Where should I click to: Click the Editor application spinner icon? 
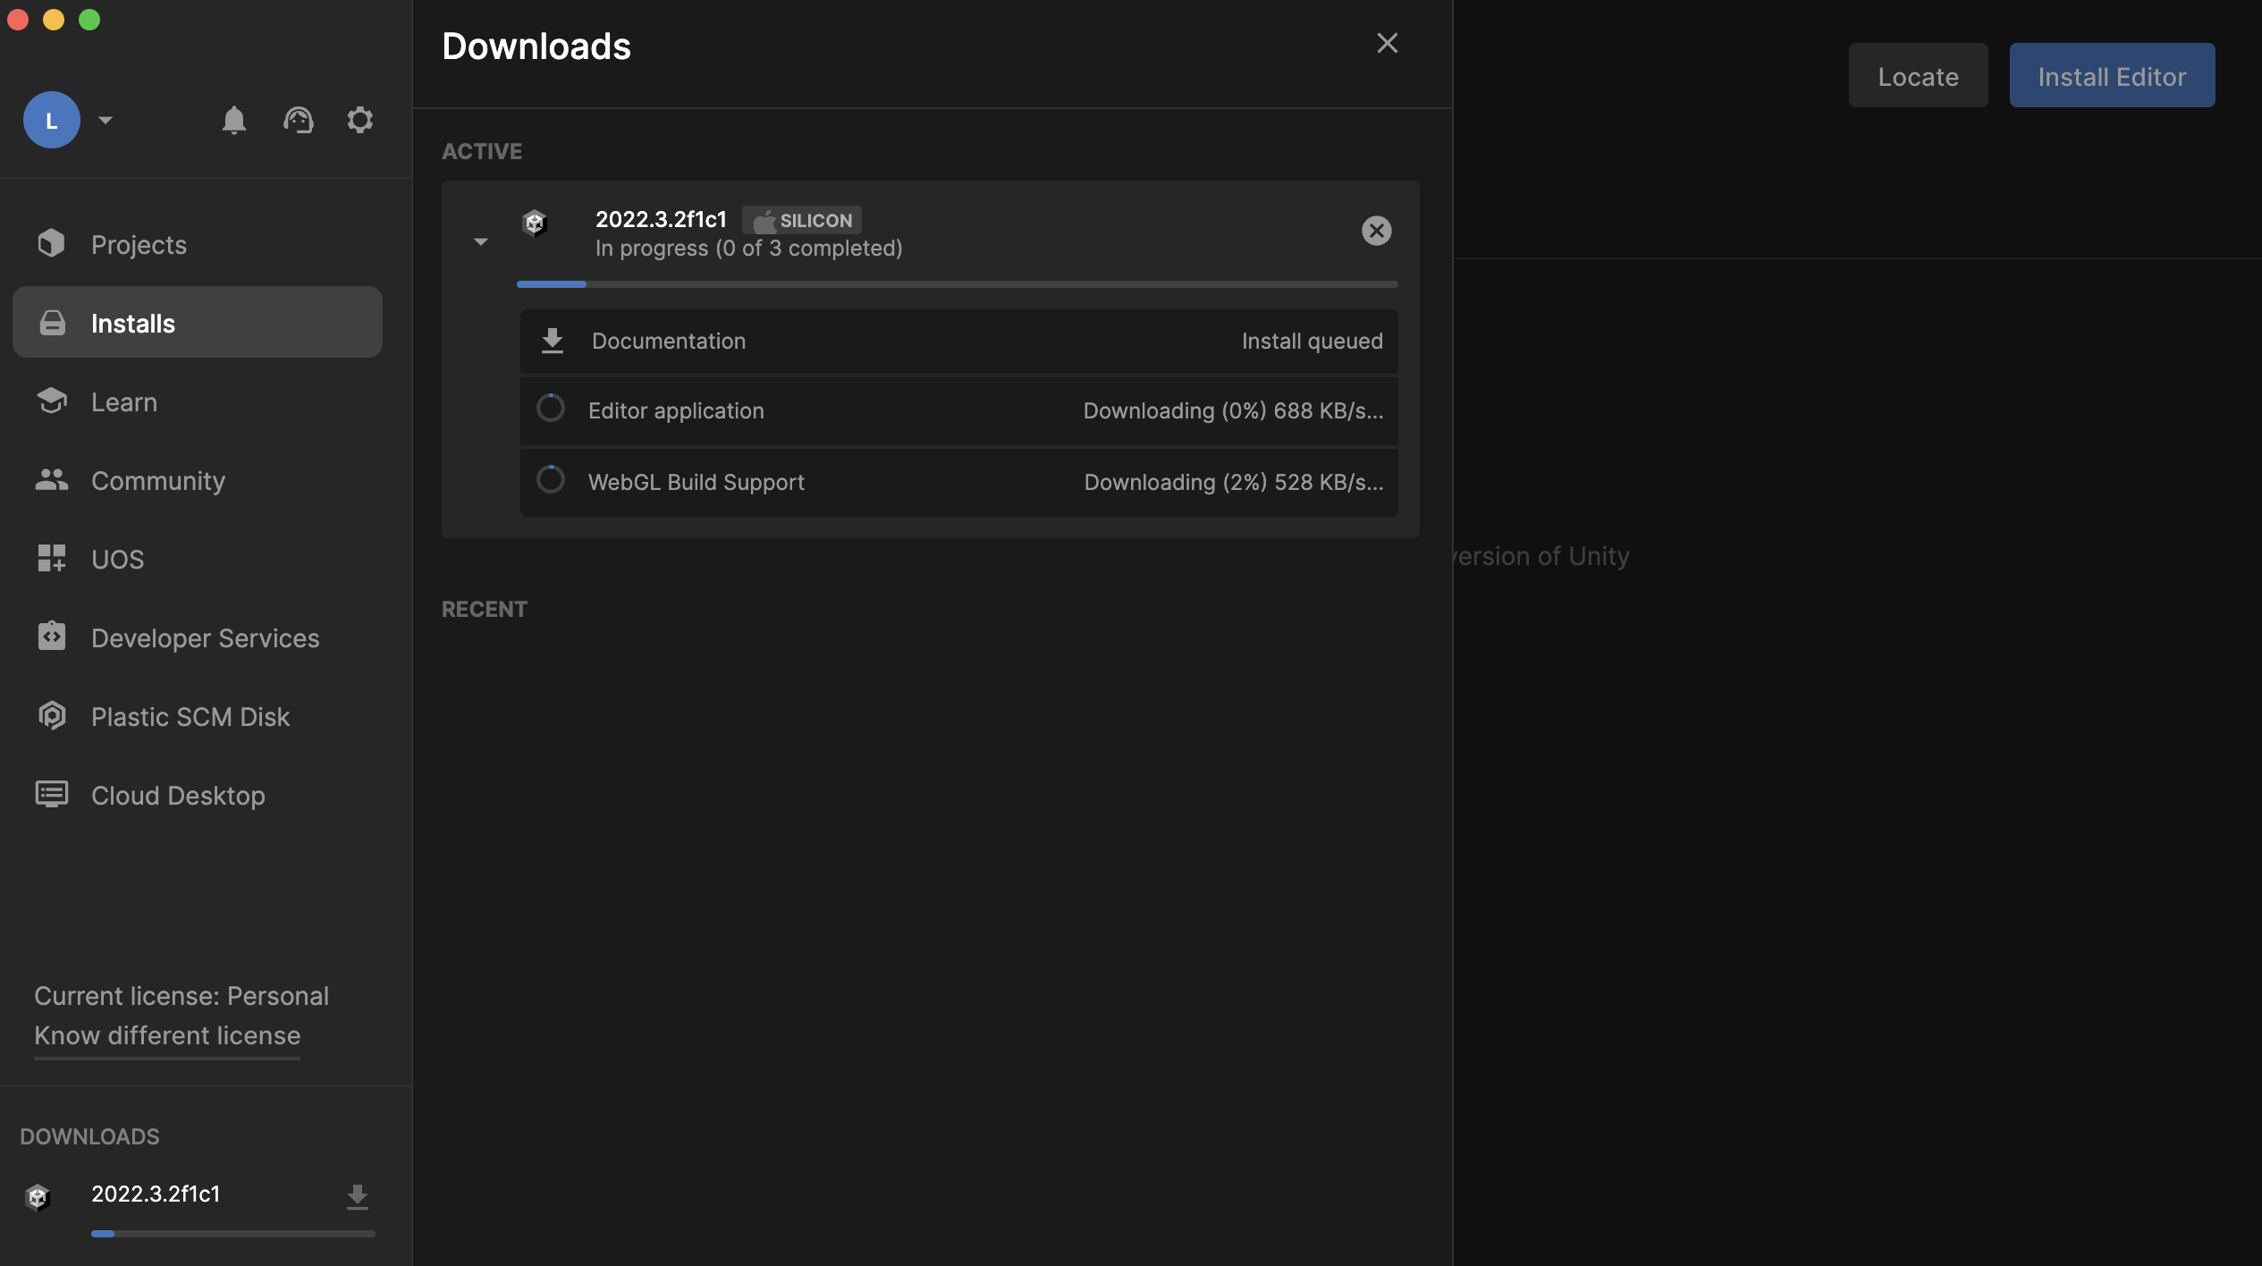[x=551, y=409]
